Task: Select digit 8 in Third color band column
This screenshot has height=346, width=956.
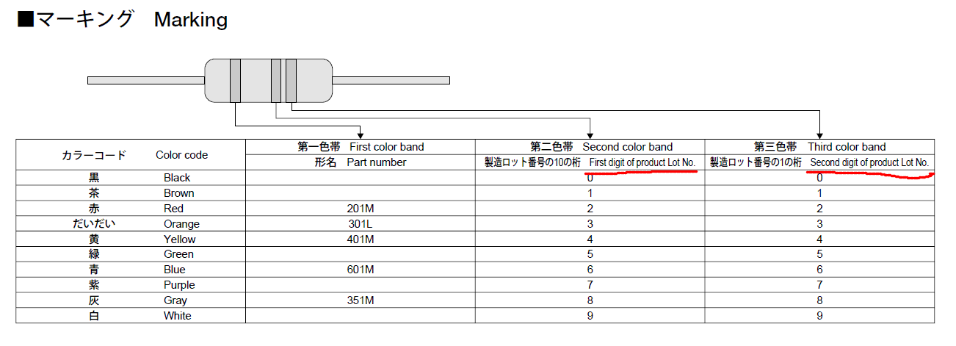Action: (x=819, y=300)
